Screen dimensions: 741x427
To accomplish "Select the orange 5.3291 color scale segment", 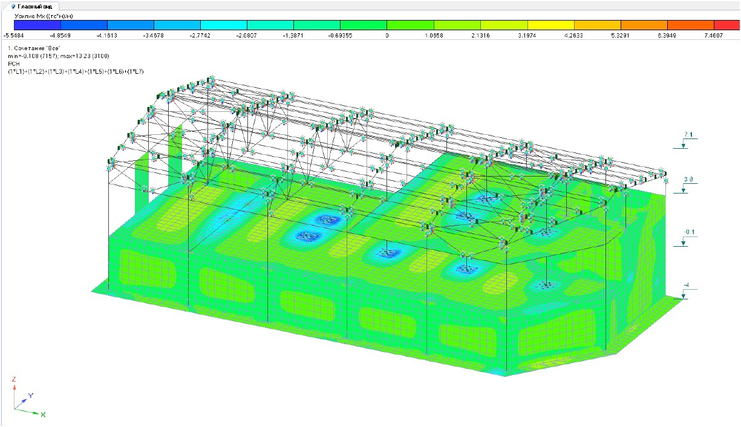I will point(644,25).
